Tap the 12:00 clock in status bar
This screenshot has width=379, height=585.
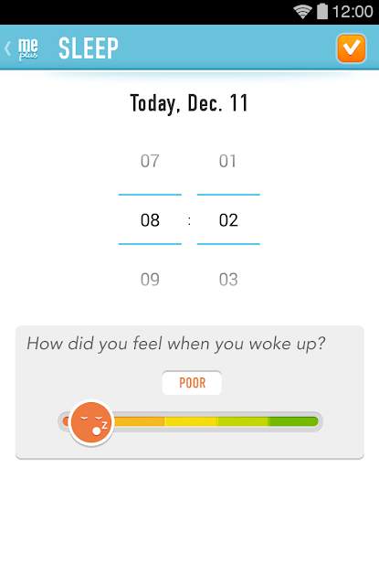tap(353, 12)
